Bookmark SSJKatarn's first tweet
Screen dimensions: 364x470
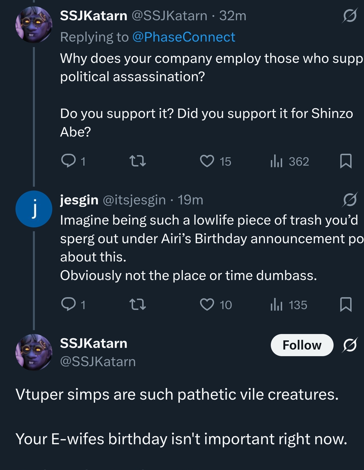[x=346, y=161]
